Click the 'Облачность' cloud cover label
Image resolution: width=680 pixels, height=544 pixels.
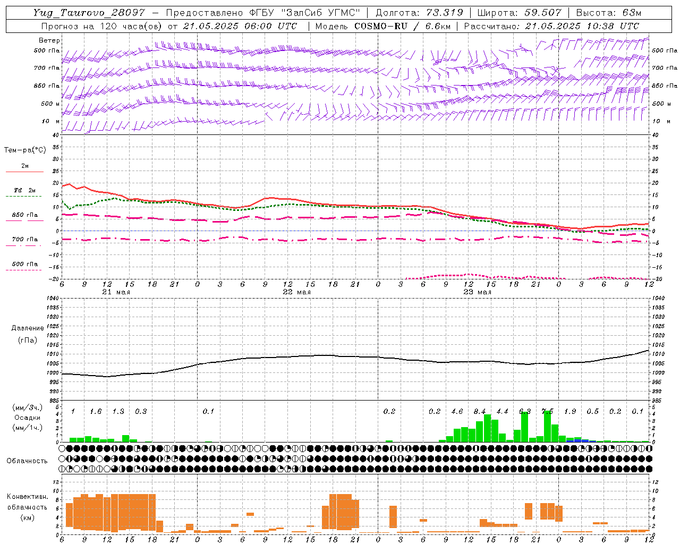tap(27, 461)
